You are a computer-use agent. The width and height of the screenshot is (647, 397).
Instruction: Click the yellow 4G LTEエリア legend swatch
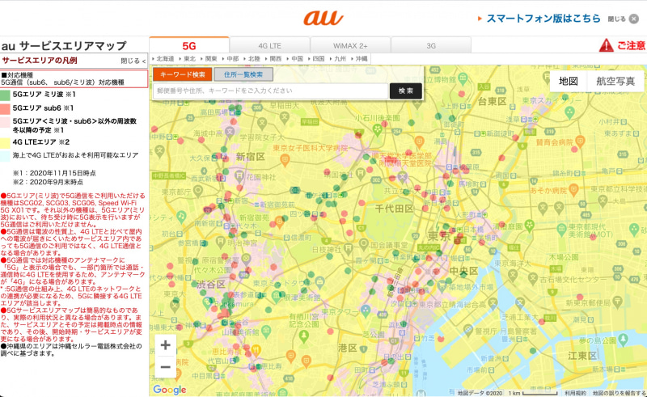point(5,143)
